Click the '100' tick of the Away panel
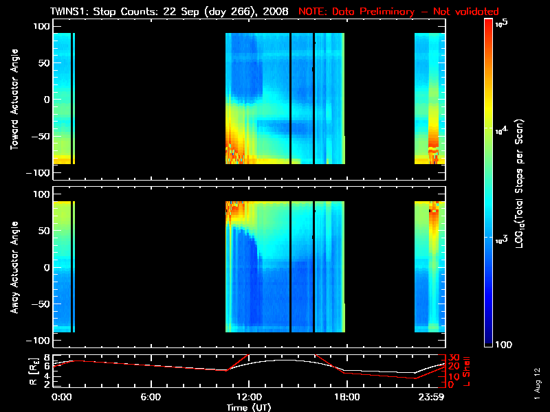Viewport: 550px width, 412px height. [41, 194]
